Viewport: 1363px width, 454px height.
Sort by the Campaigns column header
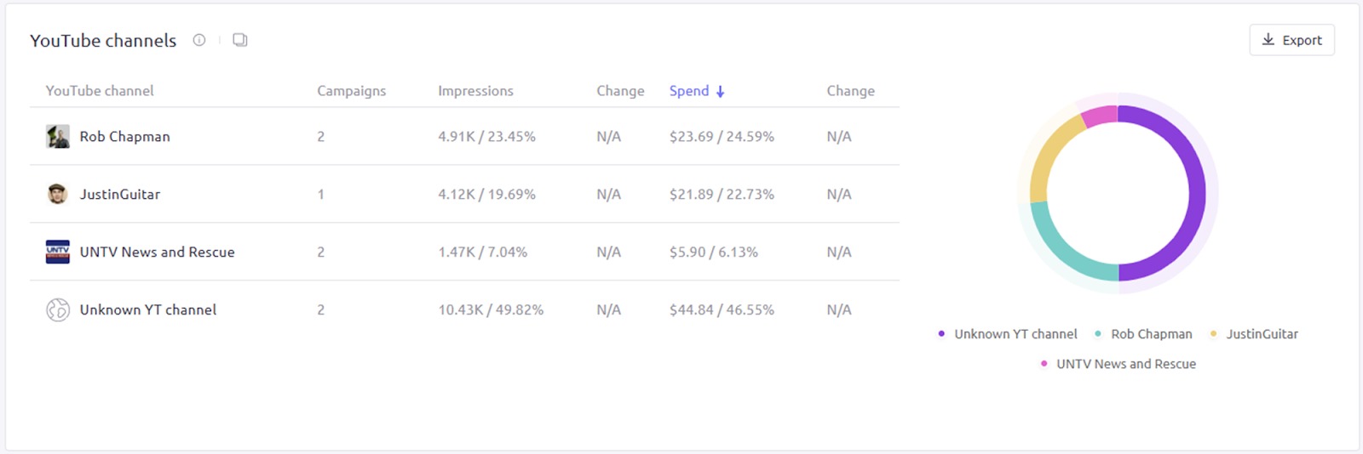[x=351, y=91]
